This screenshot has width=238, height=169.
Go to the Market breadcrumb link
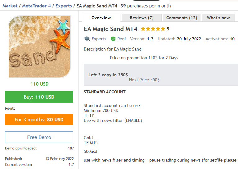click(10, 6)
